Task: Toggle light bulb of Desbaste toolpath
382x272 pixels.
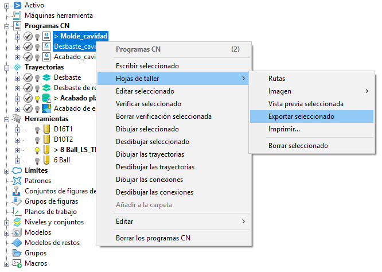Action: tap(37, 77)
